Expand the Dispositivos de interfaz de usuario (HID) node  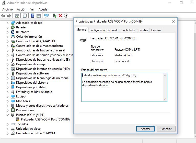[x=8, y=69]
